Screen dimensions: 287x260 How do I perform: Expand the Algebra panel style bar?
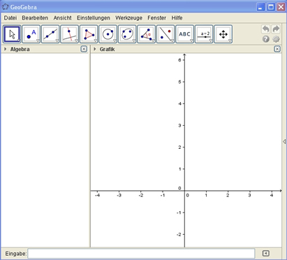coord(6,49)
